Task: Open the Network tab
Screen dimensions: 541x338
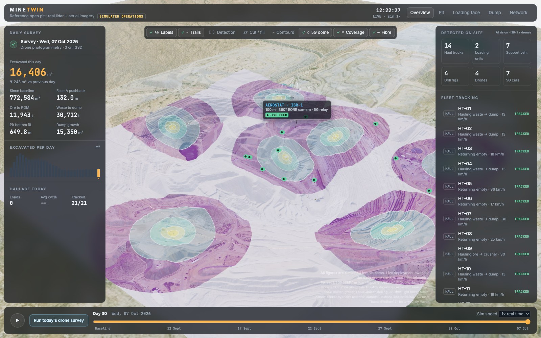Action: 518,13
